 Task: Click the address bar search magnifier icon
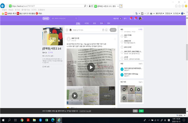coord(85,6)
